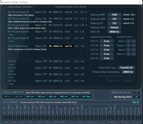
Task: Toggle the in7 Left insert switch
Action: click(78, 117)
